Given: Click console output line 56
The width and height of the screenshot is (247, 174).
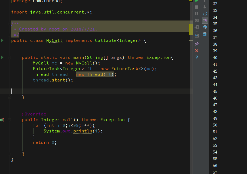Looking at the screenshot, I should click(215, 166).
